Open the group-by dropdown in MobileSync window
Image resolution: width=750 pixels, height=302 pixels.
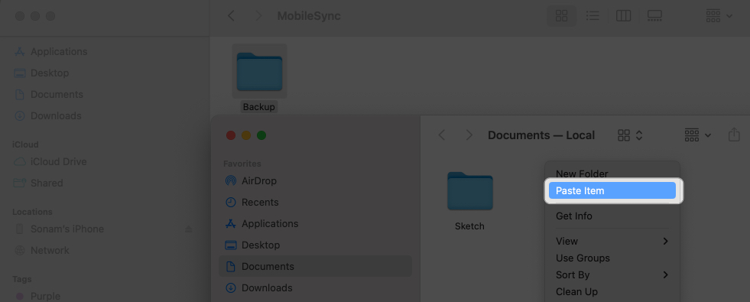click(x=719, y=16)
